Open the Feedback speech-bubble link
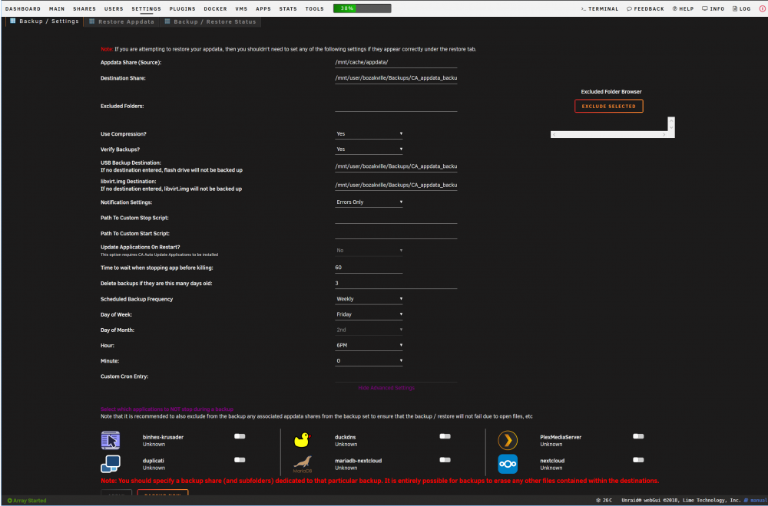Viewport: 768px width, 506px height. pos(645,8)
